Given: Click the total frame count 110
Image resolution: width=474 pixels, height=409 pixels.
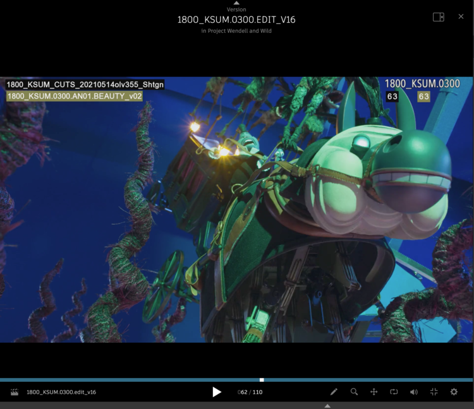Looking at the screenshot, I should 258,392.
